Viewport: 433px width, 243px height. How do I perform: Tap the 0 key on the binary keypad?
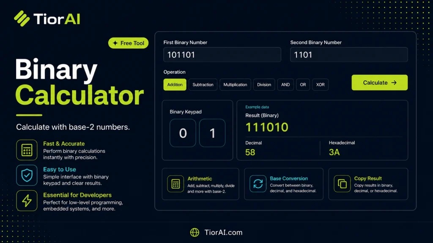pyautogui.click(x=183, y=133)
